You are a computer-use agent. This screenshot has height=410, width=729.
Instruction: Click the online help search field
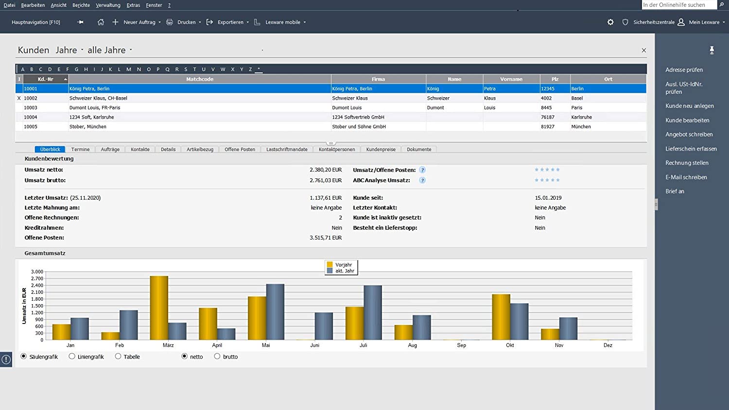(678, 5)
